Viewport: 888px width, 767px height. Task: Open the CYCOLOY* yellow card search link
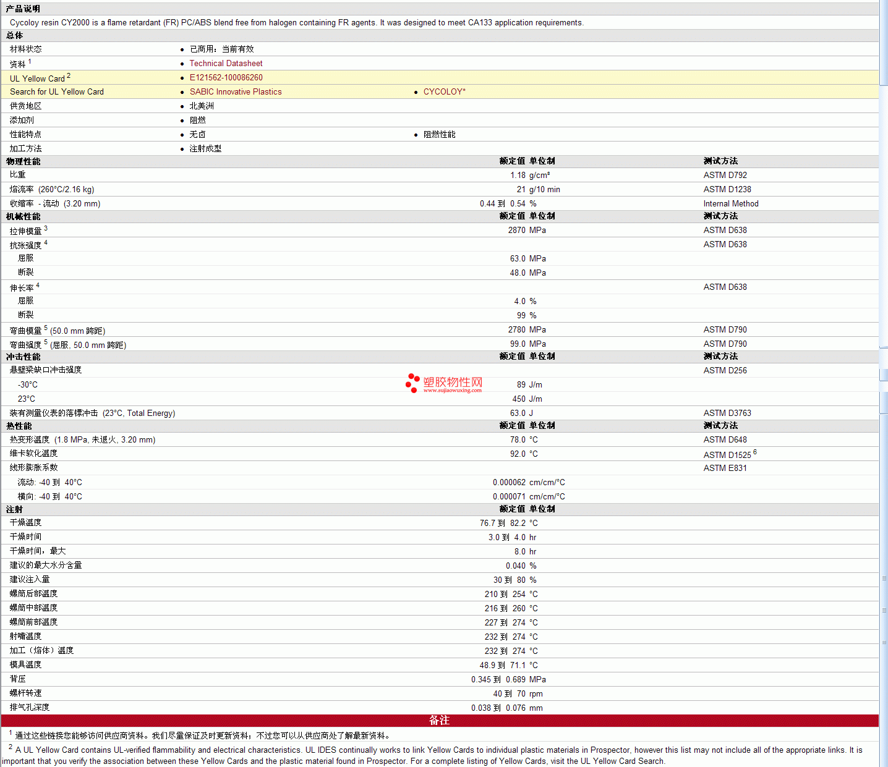444,91
